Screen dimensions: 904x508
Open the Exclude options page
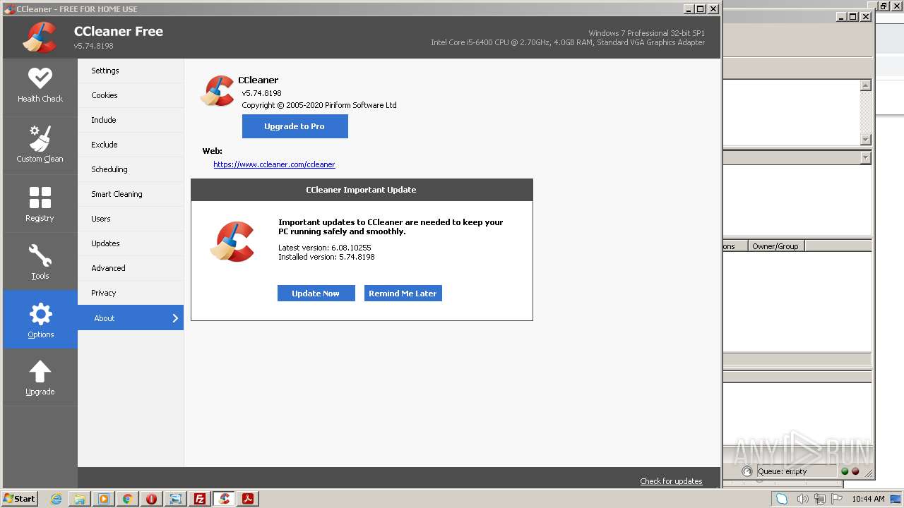click(131, 145)
